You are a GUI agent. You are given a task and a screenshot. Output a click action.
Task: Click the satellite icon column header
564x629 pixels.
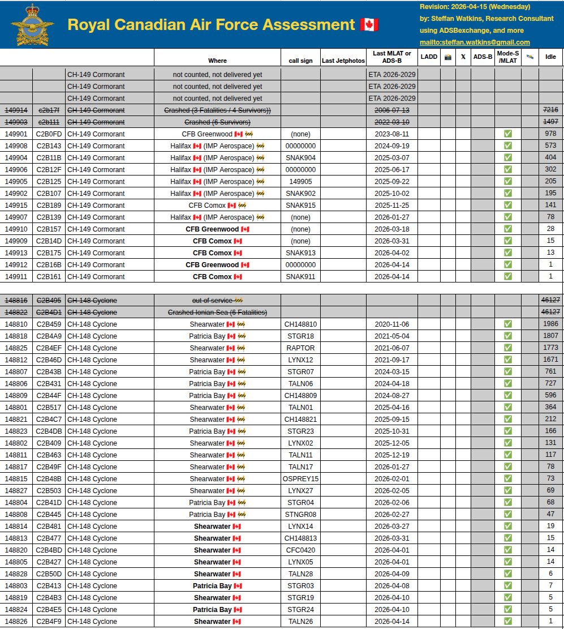coord(529,57)
